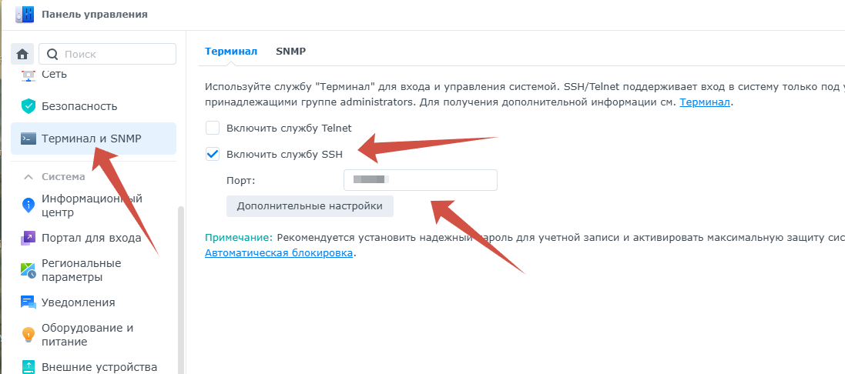Click the Внешние устройства icon
845x374 pixels.
coord(29,366)
